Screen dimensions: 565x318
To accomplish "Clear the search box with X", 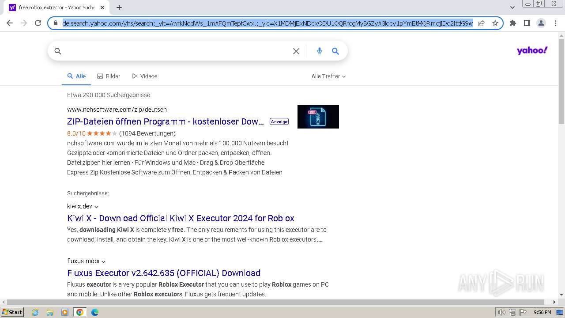I will (x=296, y=51).
